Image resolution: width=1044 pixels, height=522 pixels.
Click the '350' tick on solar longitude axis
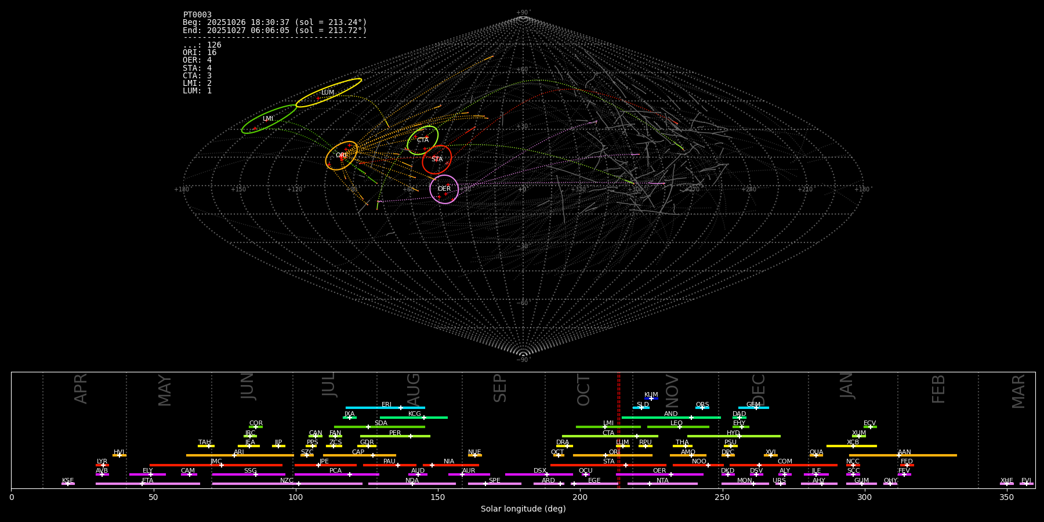(x=1006, y=497)
